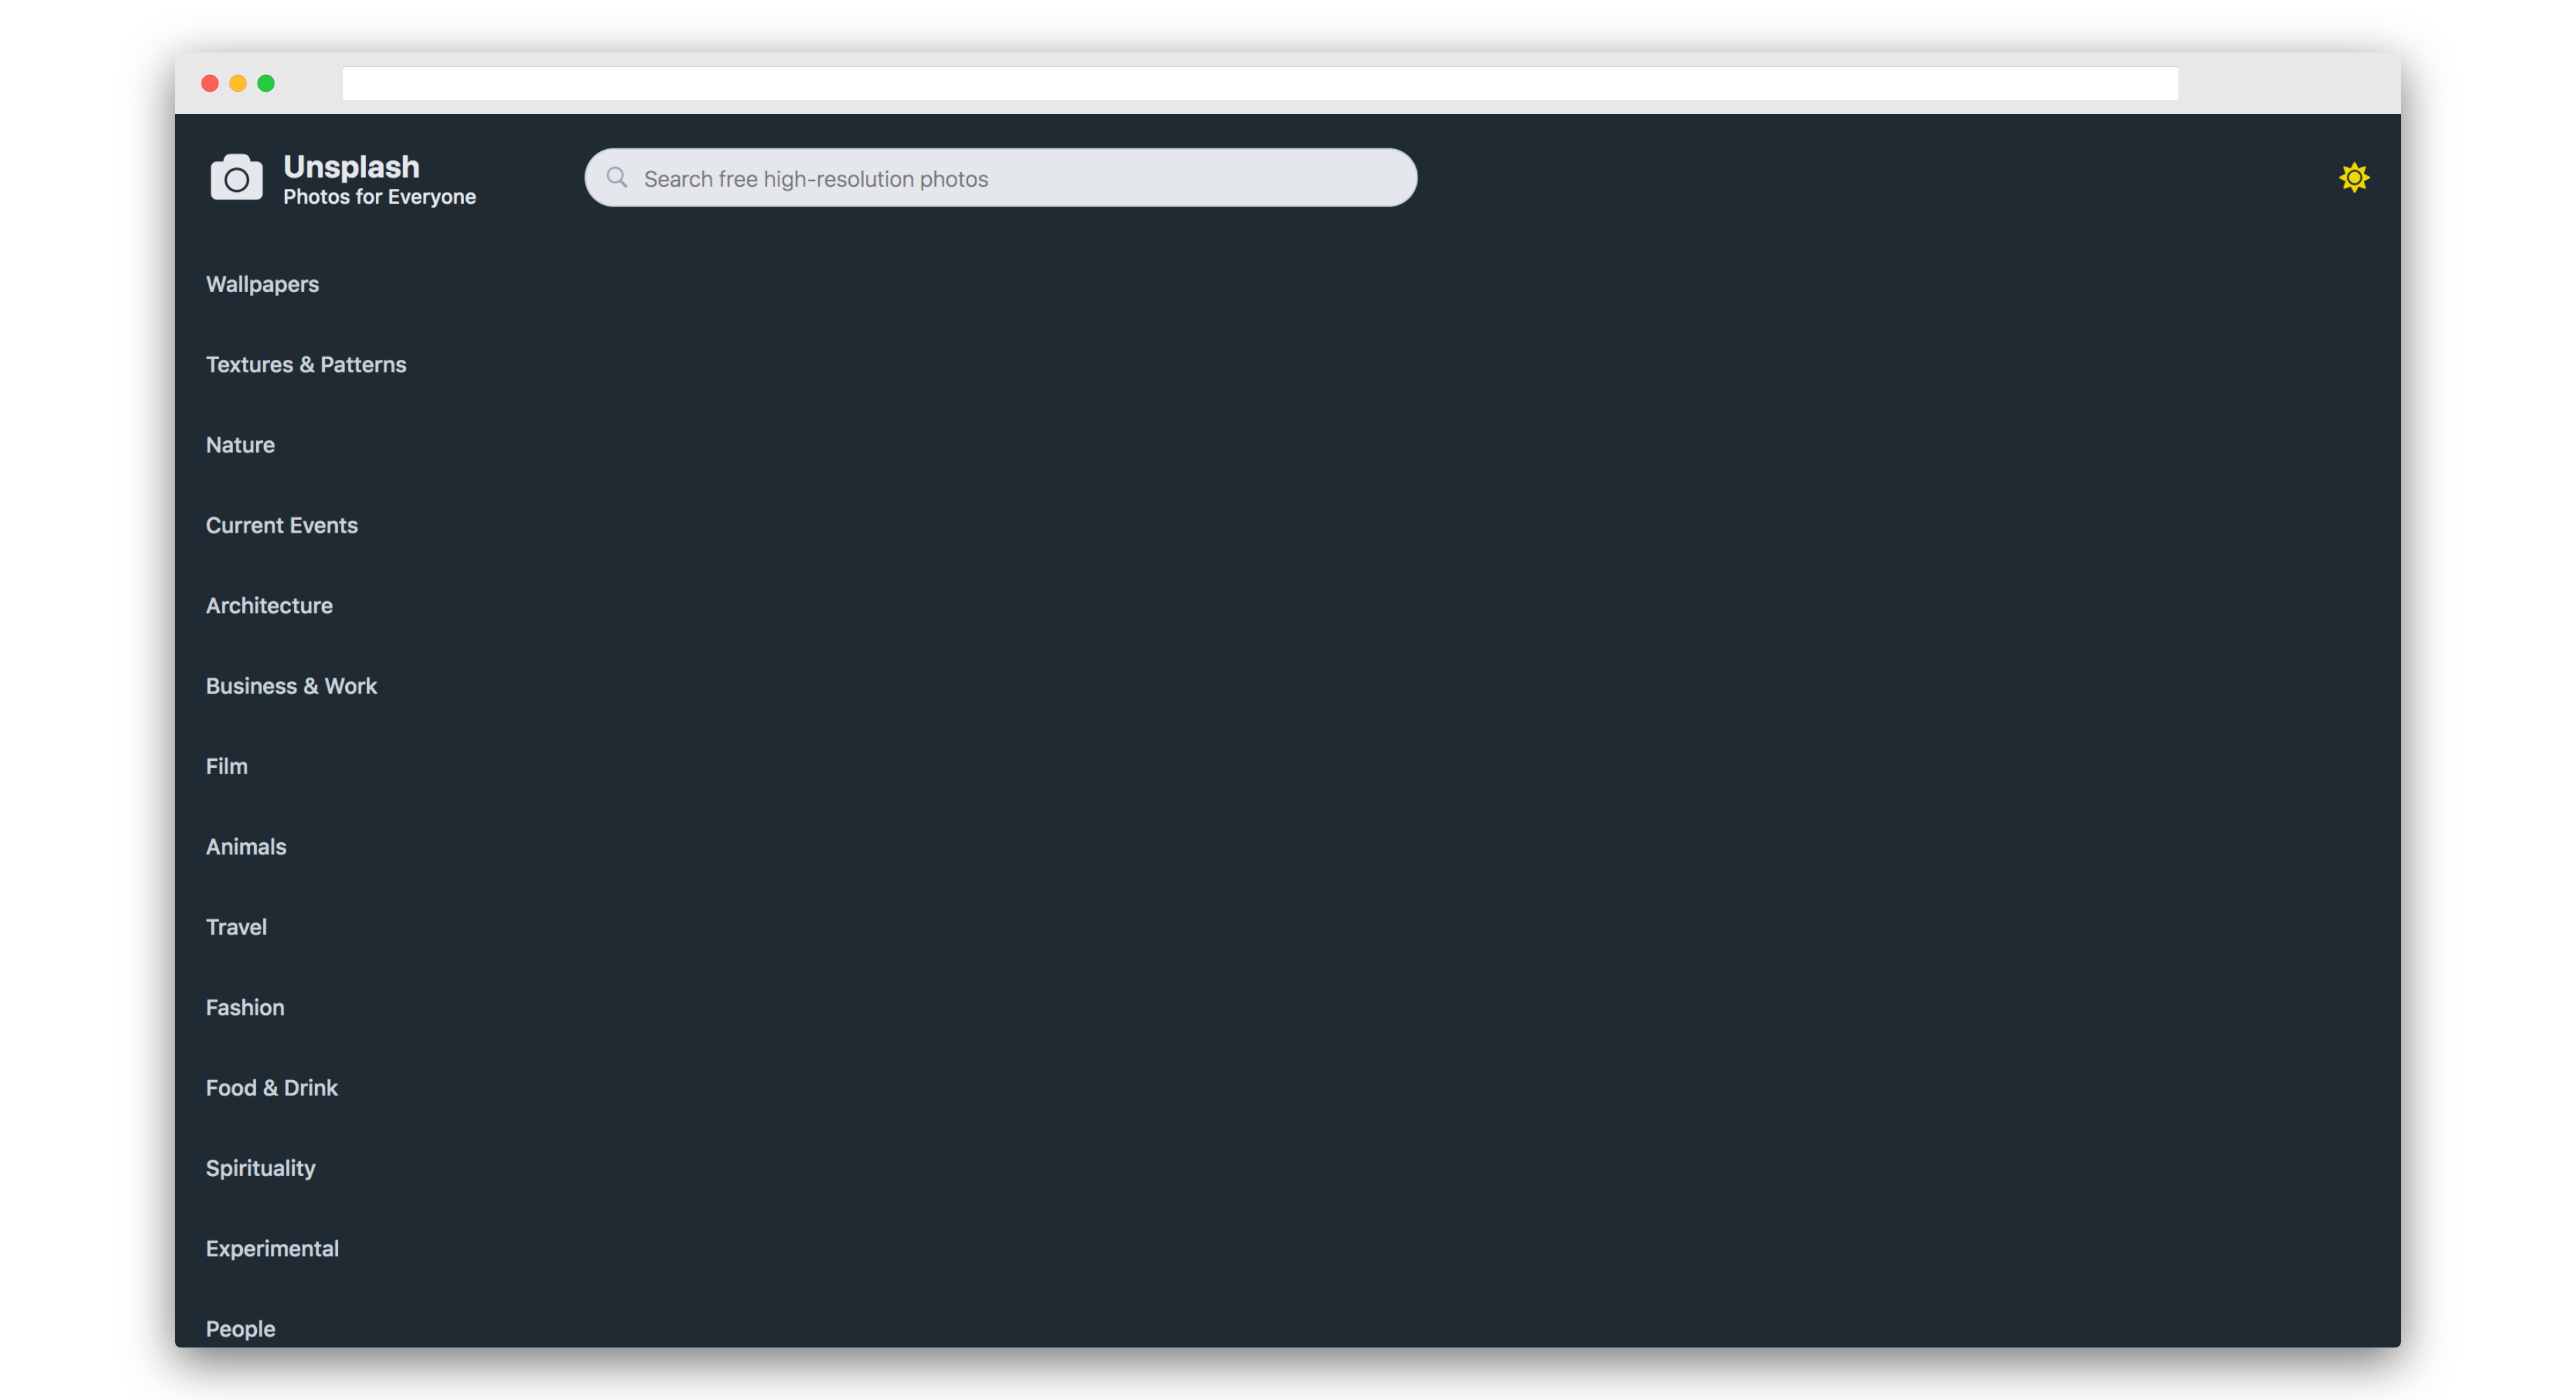The height and width of the screenshot is (1400, 2576).
Task: Toggle the light/dark mode via gear
Action: point(2353,176)
